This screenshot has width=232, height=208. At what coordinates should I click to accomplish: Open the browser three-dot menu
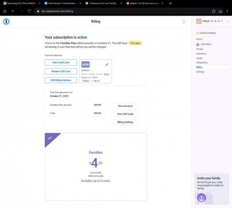tap(227, 11)
